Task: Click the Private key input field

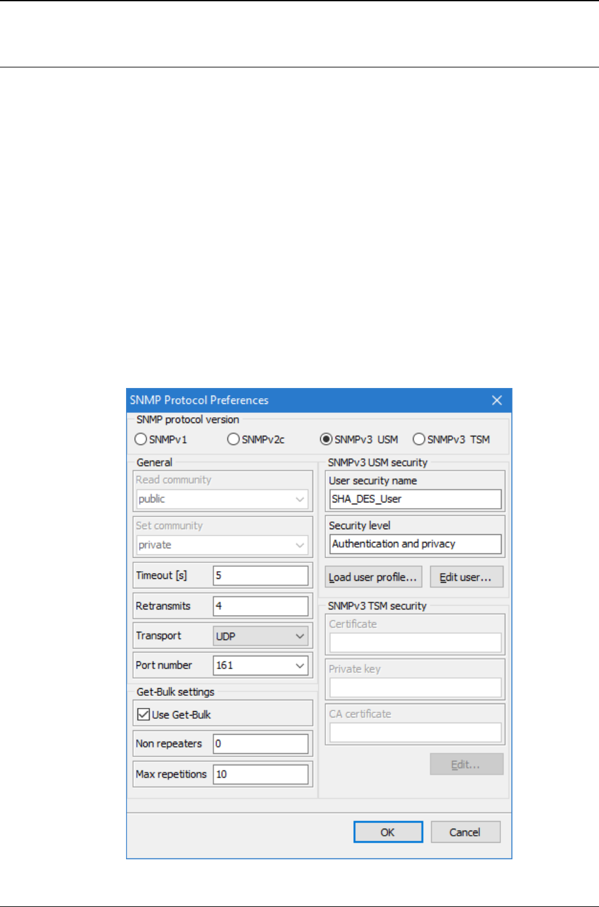Action: pyautogui.click(x=416, y=688)
